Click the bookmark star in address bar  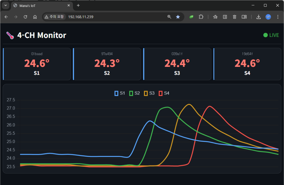pyautogui.click(x=178, y=17)
